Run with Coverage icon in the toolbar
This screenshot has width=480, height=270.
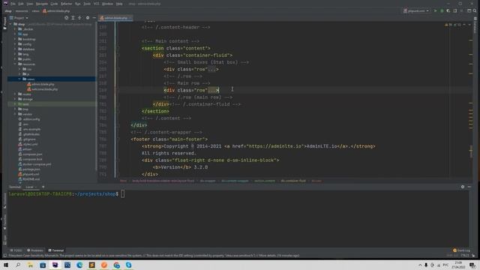tap(448, 10)
